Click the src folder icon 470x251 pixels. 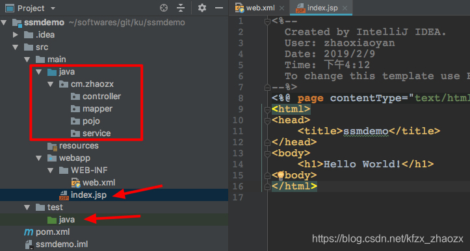tap(29, 47)
